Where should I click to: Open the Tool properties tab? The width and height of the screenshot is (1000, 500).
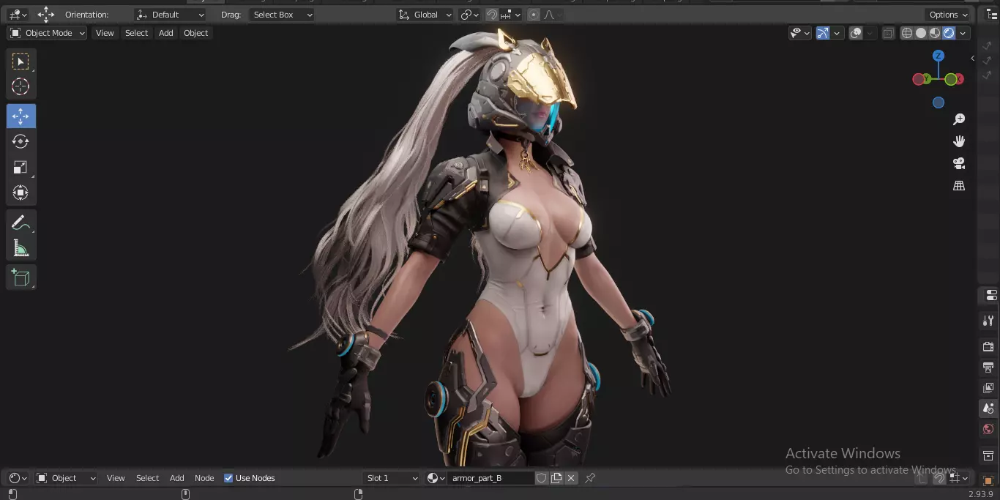pos(988,321)
